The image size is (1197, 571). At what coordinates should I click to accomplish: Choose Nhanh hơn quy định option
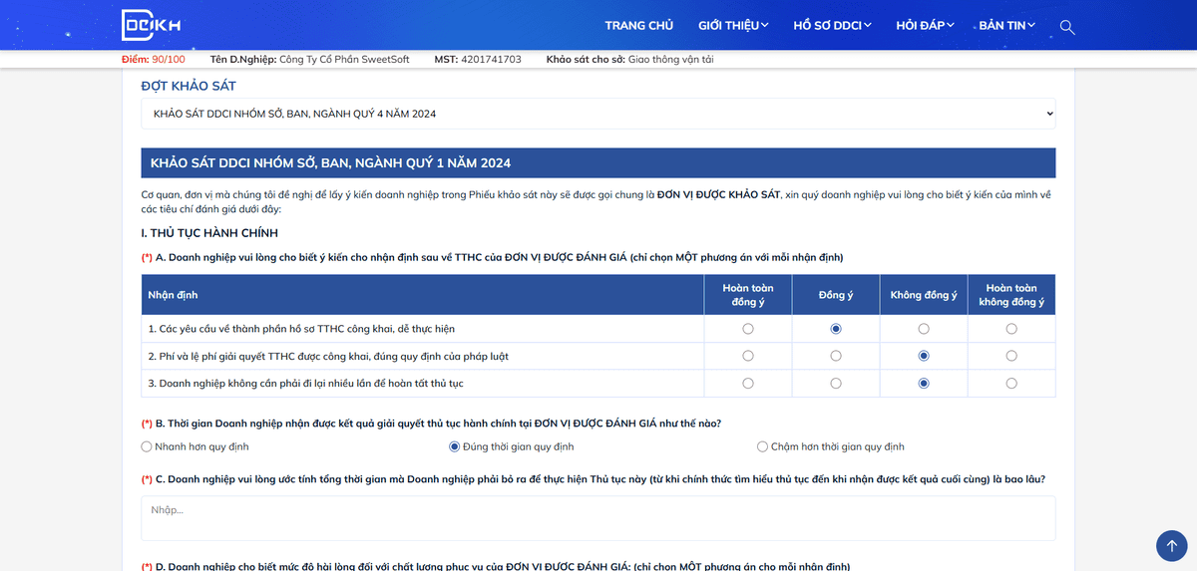[x=147, y=446]
